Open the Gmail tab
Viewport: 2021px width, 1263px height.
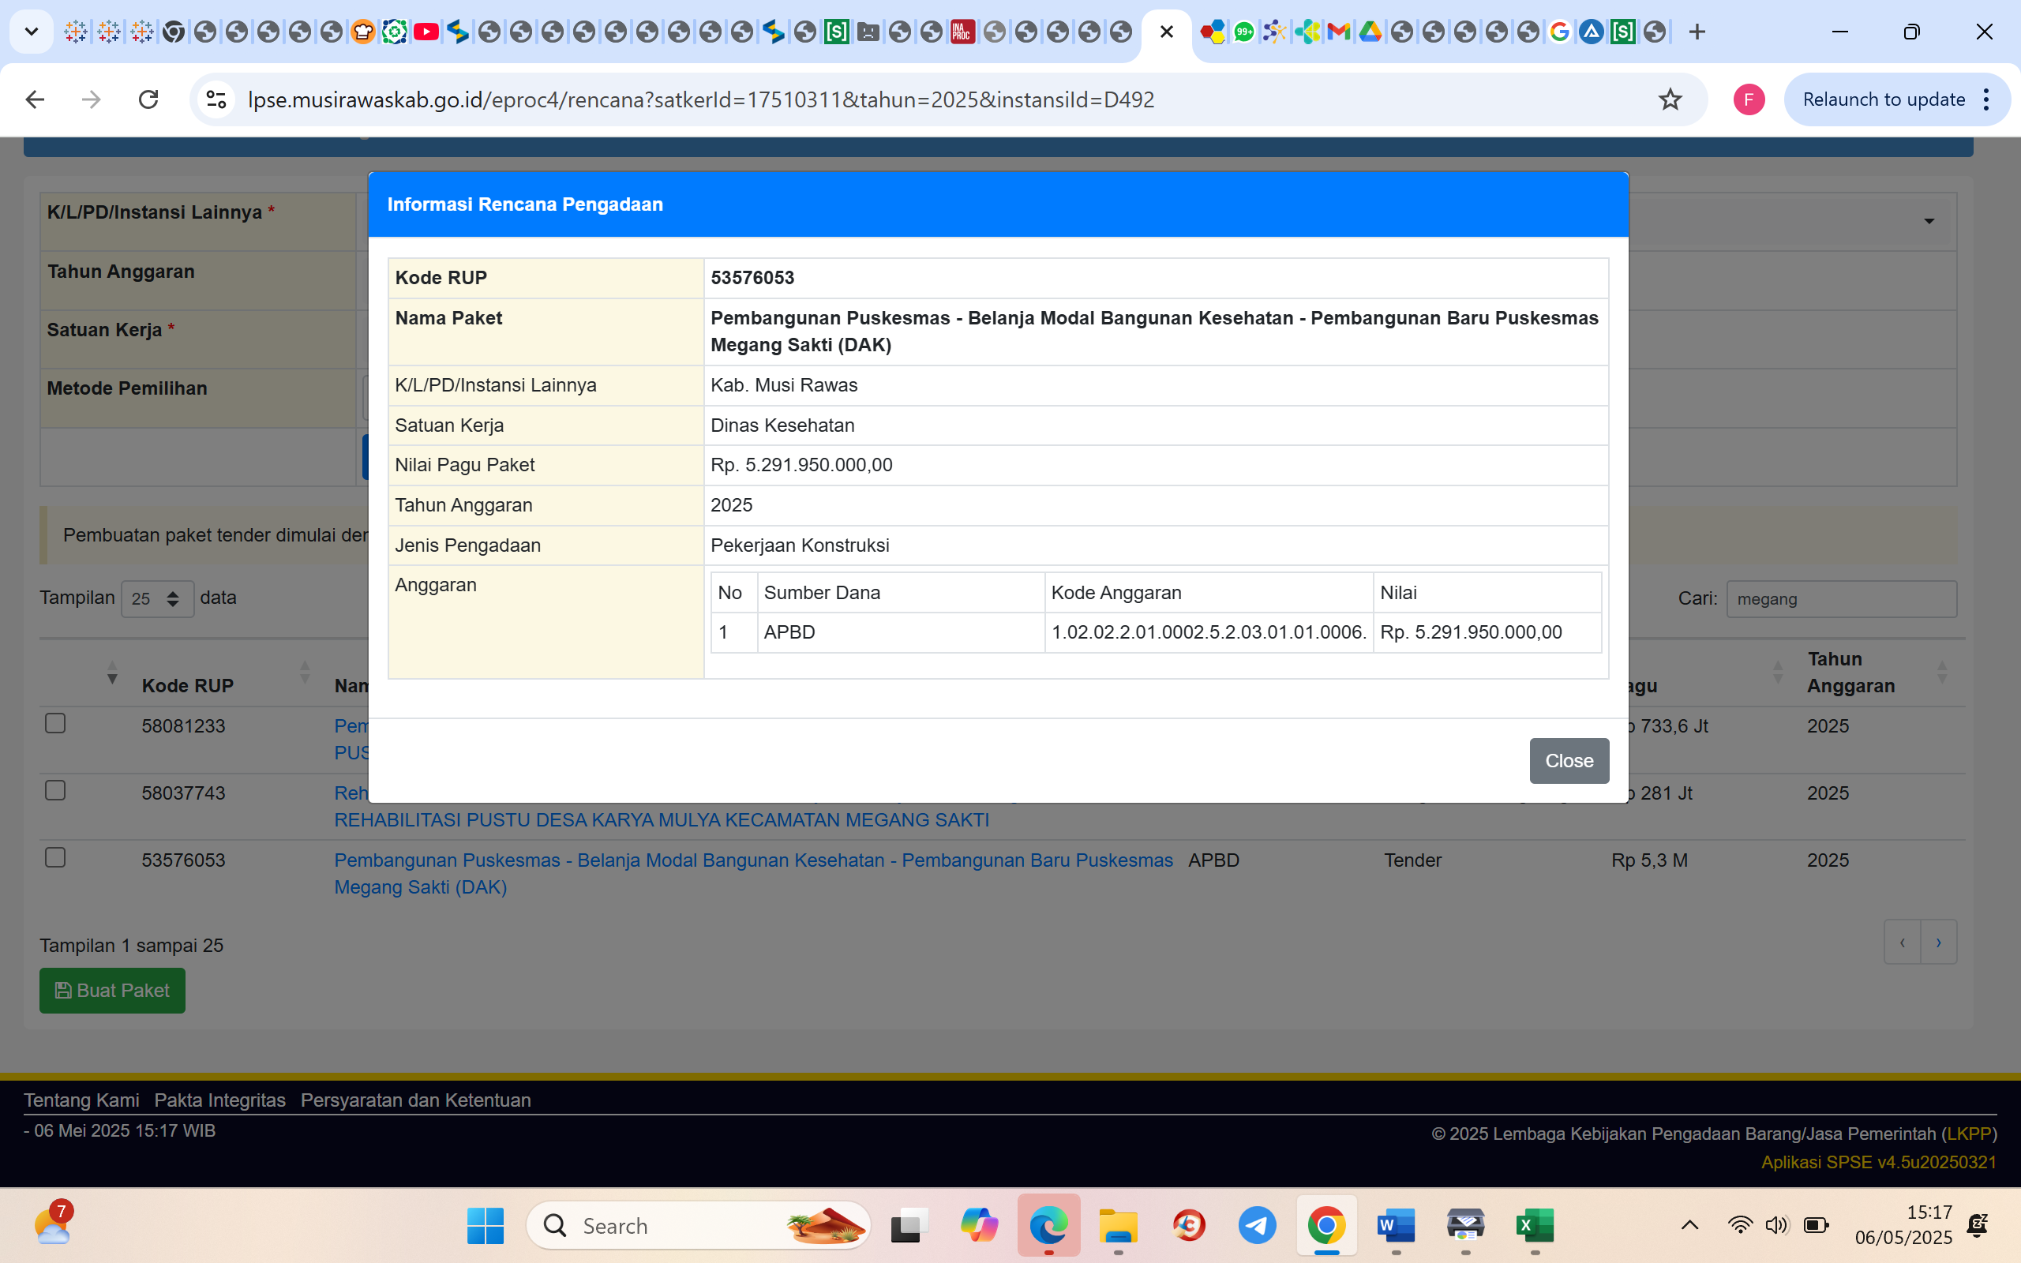(1339, 32)
